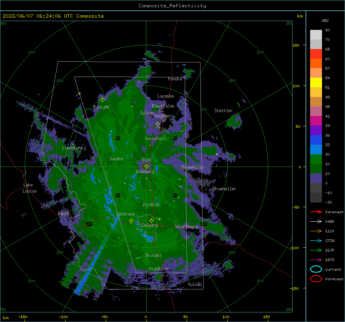Click the green 22JP arrow legend icon
This screenshot has width=345, height=322.
click(316, 250)
